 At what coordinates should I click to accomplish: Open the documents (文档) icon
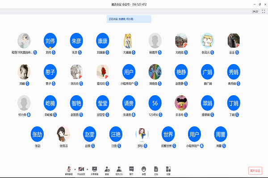coord(156,170)
